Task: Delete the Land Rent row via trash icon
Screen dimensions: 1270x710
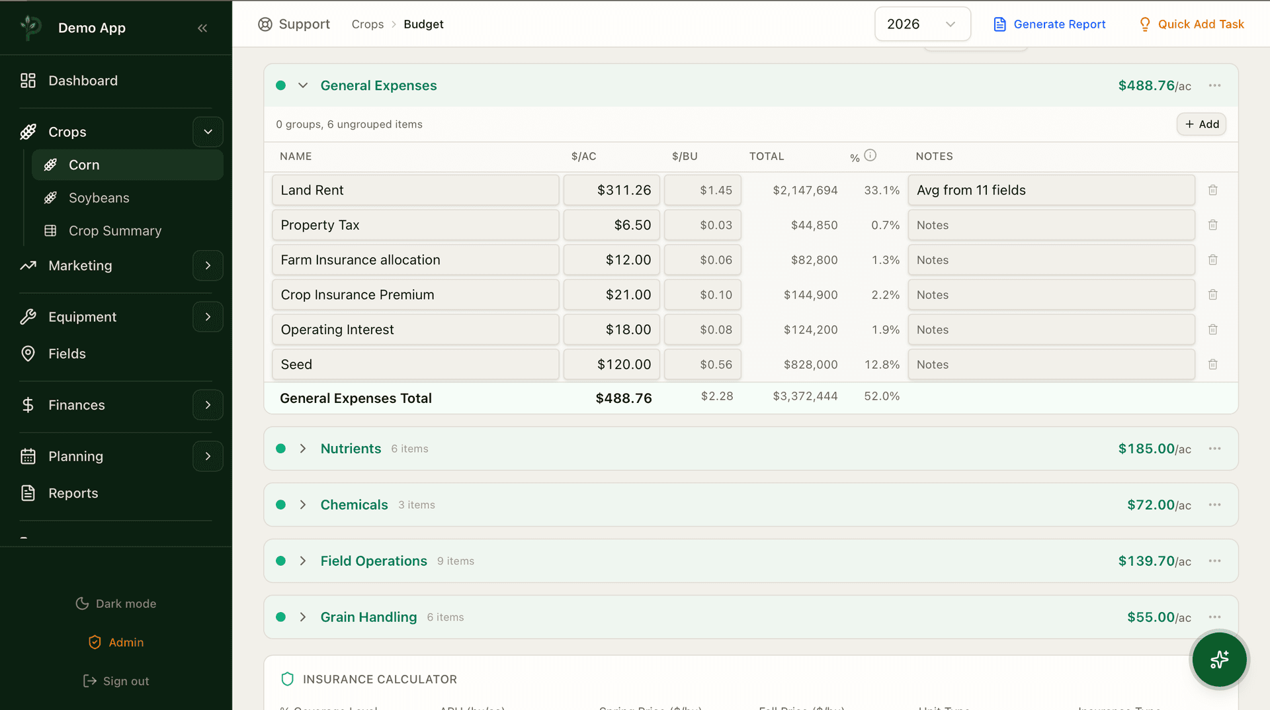Action: tap(1213, 190)
